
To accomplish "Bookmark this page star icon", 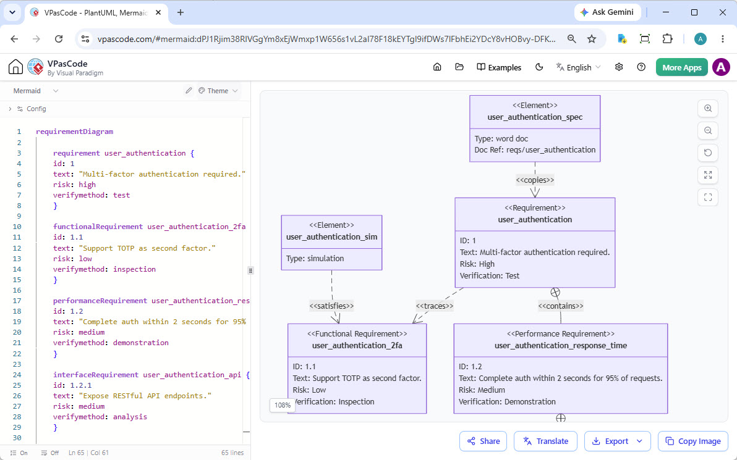I will (x=592, y=39).
